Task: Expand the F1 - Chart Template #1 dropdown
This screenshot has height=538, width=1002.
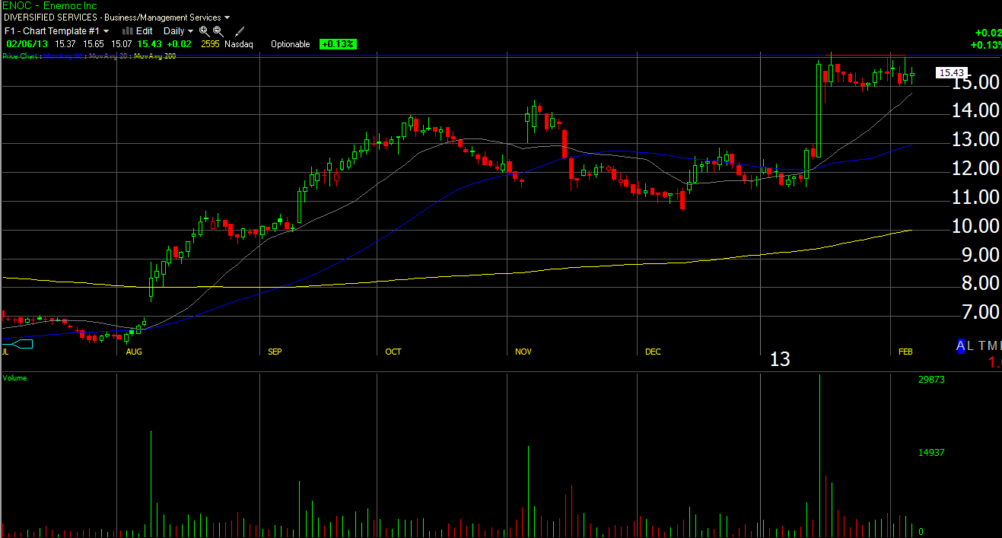Action: tap(56, 31)
